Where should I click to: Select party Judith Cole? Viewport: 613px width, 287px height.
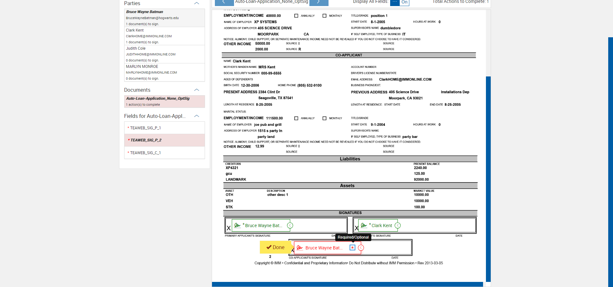pyautogui.click(x=164, y=54)
